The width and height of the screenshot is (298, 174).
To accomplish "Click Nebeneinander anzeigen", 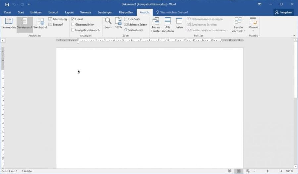I will pyautogui.click(x=205, y=19).
